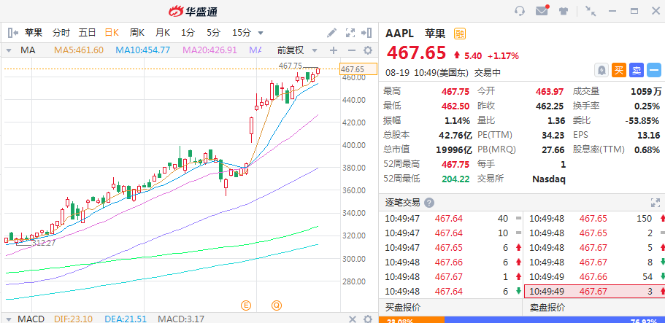Viewport: 665px width, 323px height.
Task: Collapse the MACD indicator arrow
Action: click(8, 319)
